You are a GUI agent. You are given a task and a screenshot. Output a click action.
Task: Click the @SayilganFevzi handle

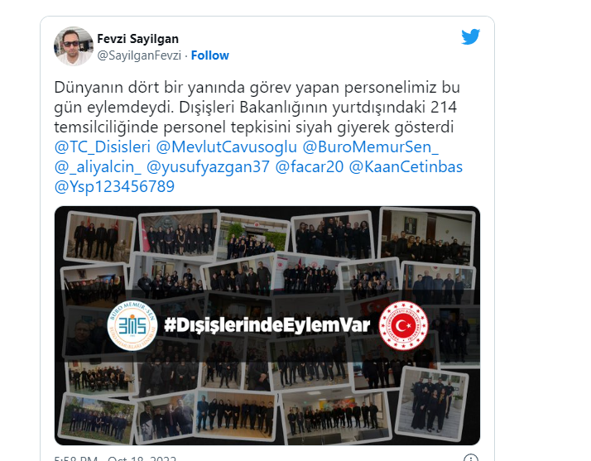(139, 55)
